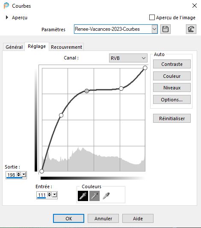Screen dimensions: 201x228
Task: Expand the Aperçu preview section
Action: tap(7, 18)
